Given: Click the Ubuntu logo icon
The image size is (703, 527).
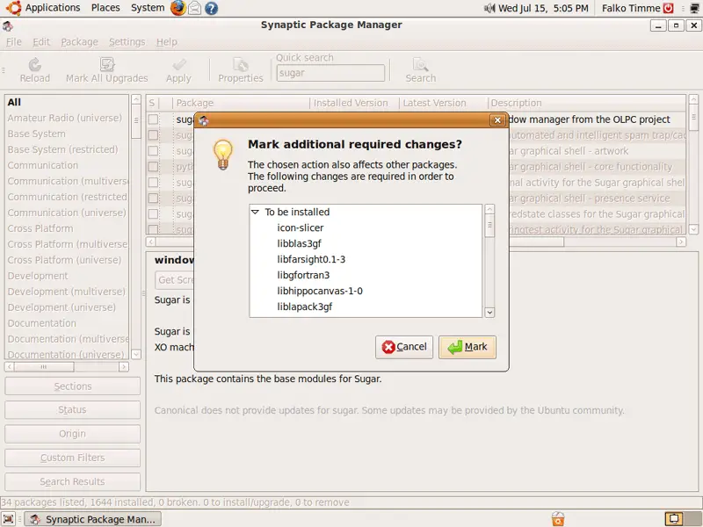Looking at the screenshot, I should [13, 8].
